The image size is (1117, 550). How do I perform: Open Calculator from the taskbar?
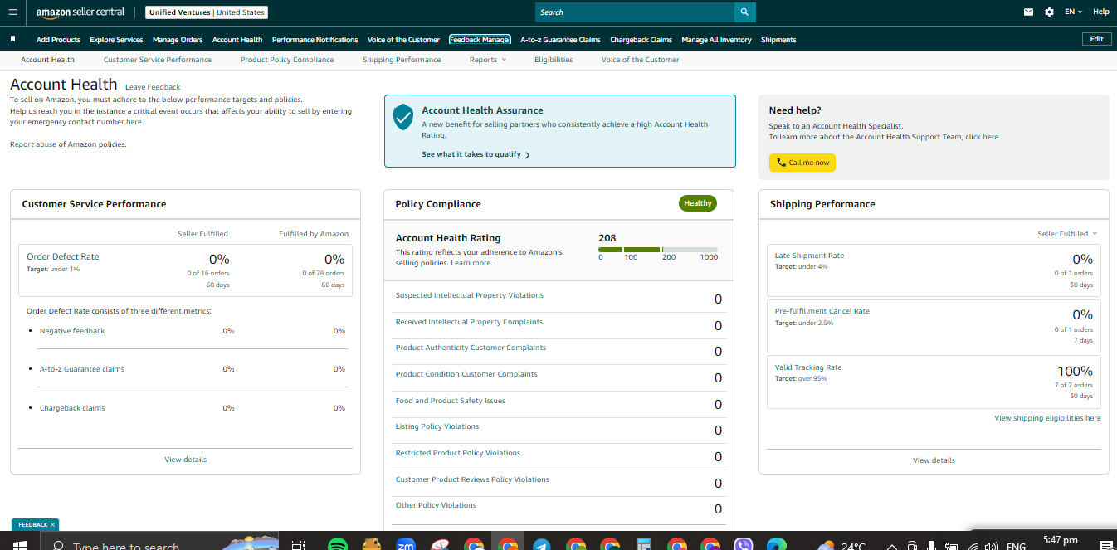(643, 545)
